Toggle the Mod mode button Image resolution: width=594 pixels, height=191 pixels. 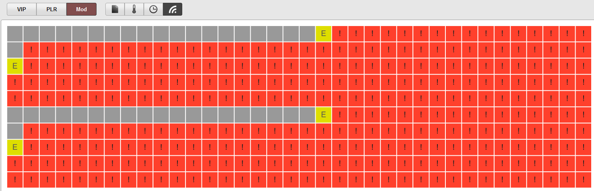coord(81,9)
